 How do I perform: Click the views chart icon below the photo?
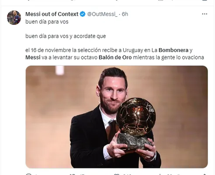pyautogui.click(x=160, y=174)
